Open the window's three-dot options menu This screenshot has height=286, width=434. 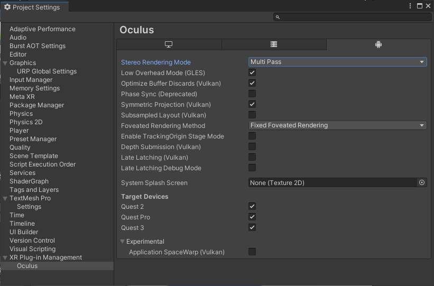pos(410,6)
